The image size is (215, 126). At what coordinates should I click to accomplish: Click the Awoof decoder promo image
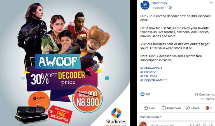click(x=65, y=63)
